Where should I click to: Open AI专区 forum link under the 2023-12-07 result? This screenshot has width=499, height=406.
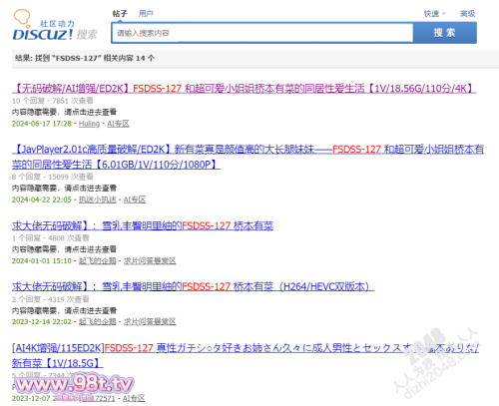[134, 398]
